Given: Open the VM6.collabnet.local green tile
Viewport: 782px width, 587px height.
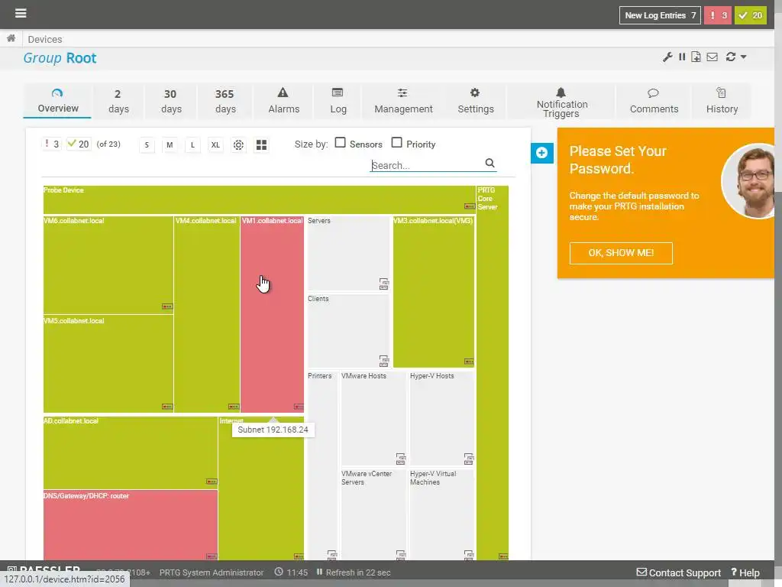Looking at the screenshot, I should pos(108,265).
